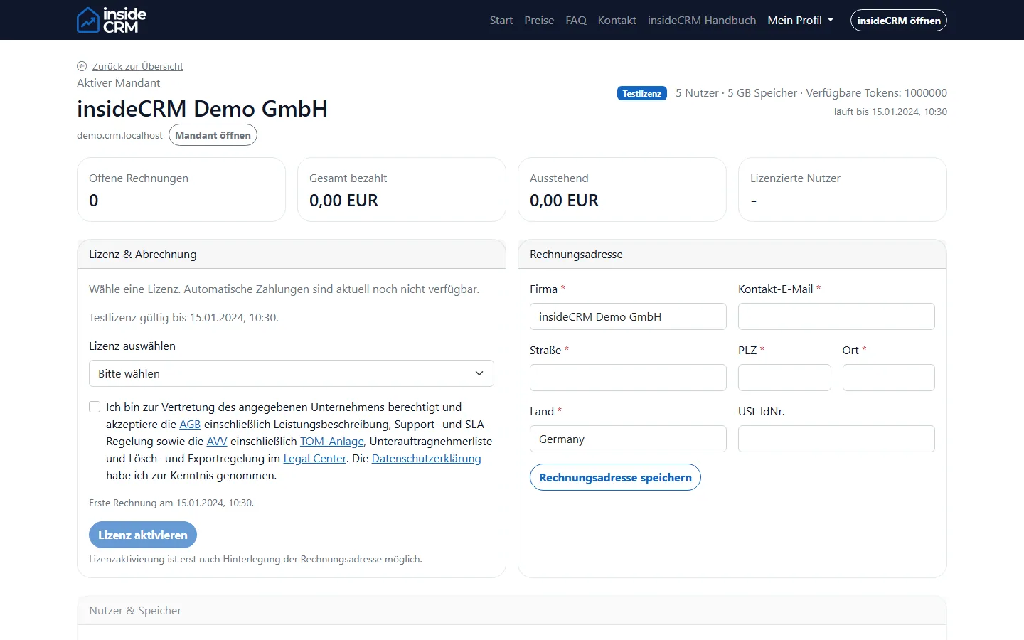
Task: Click the license summary text with Verfügbare Tokens
Action: [x=811, y=92]
